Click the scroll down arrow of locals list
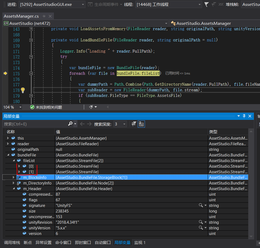The height and width of the screenshot is (248, 260). pyautogui.click(x=251, y=237)
